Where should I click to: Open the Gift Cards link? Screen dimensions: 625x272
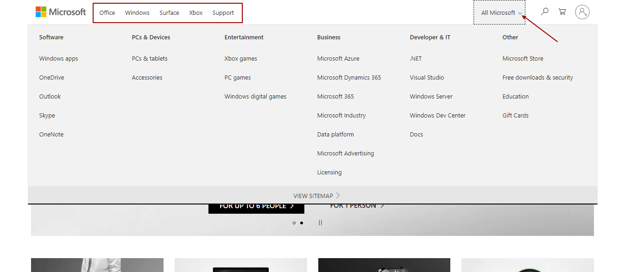pyautogui.click(x=515, y=115)
